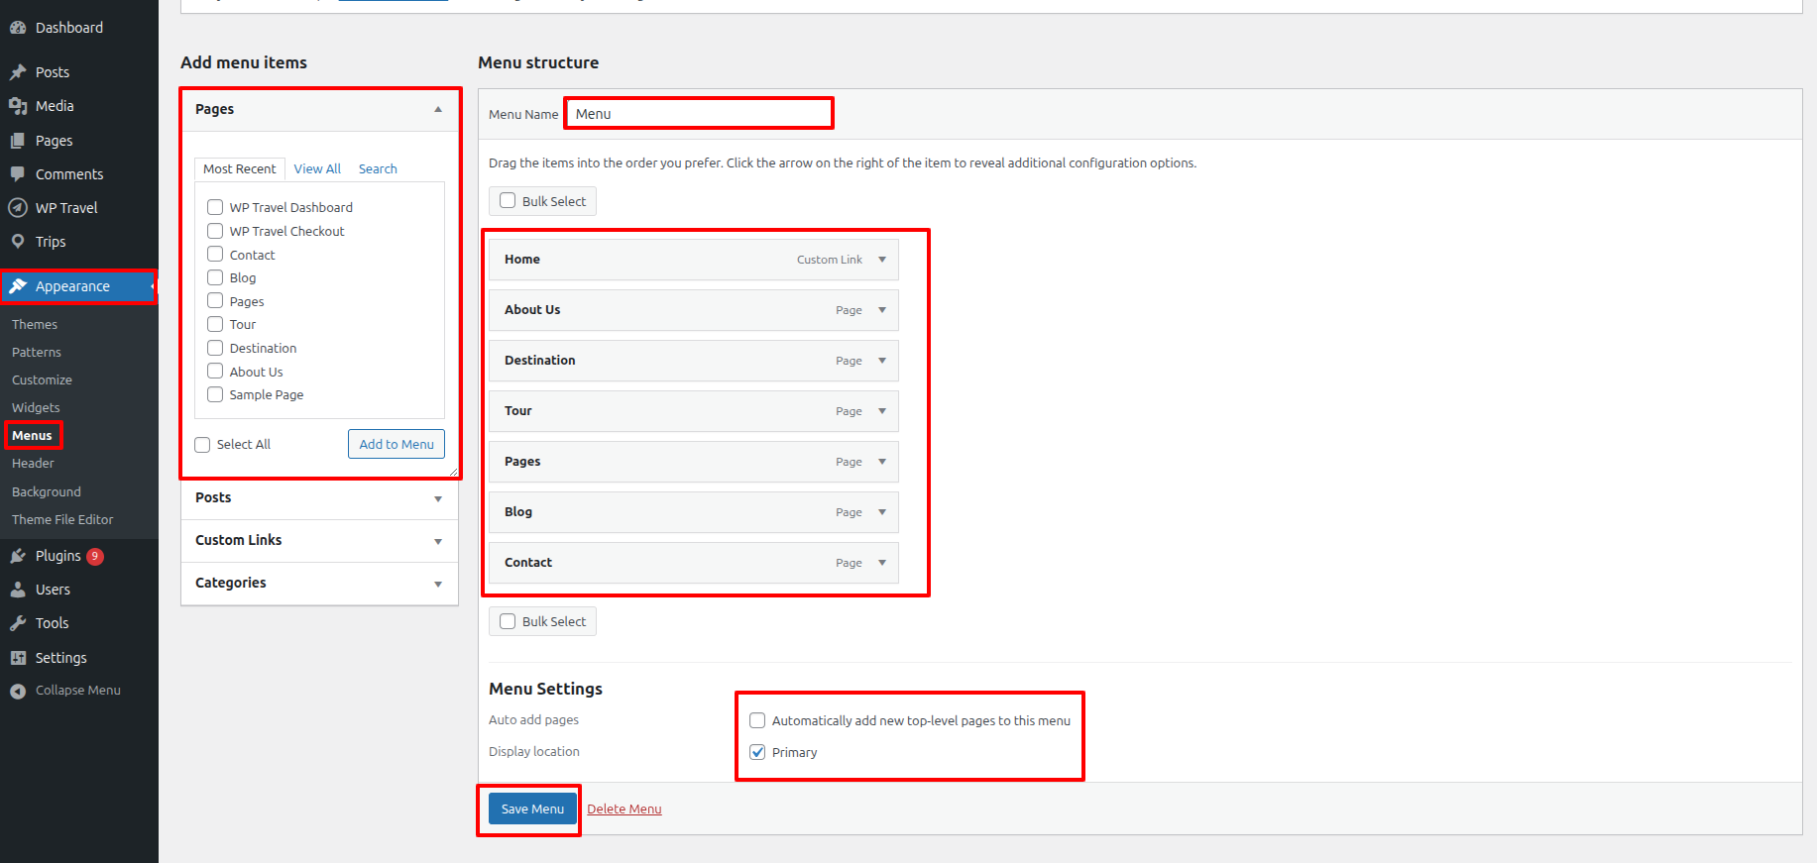Switch to the View All tab

click(x=317, y=168)
